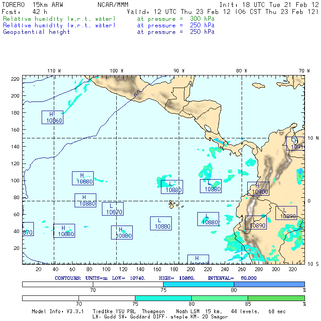Click the 'YSU PBL' scheme label

pos(125,311)
